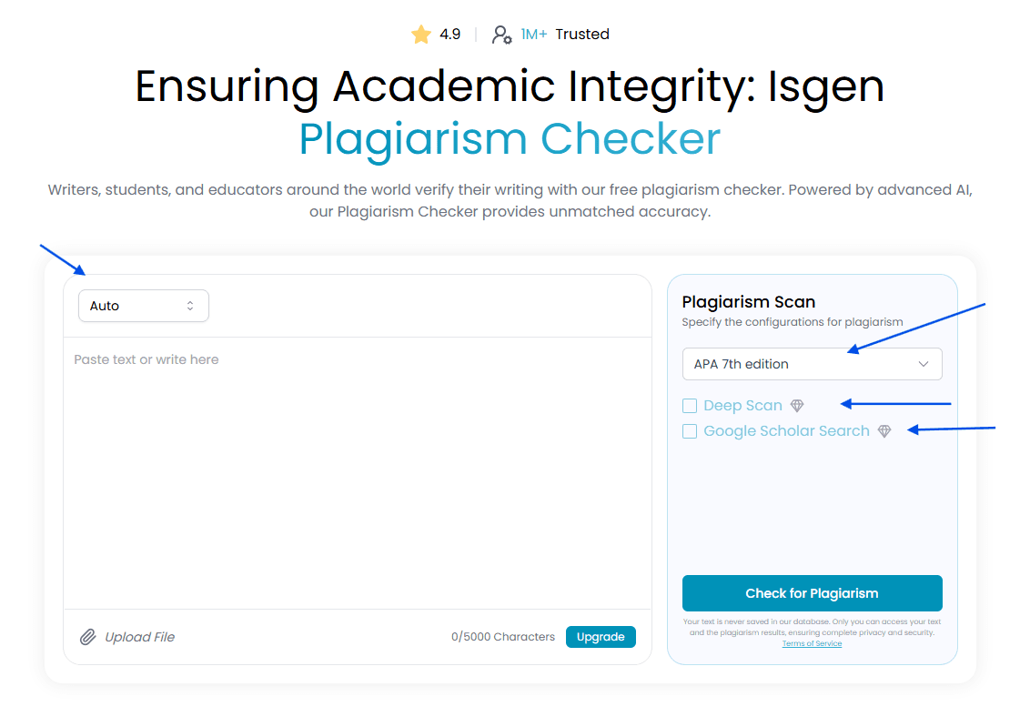The image size is (1030, 717).
Task: Click the Deep Scan label text
Action: pyautogui.click(x=743, y=406)
